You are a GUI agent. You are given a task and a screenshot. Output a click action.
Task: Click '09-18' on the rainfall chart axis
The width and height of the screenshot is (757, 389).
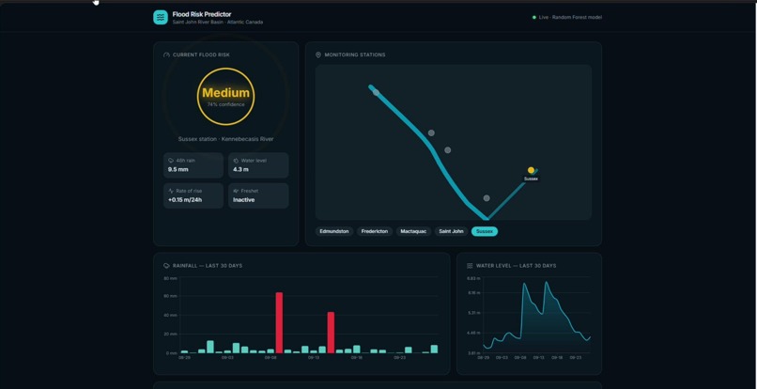click(356, 358)
